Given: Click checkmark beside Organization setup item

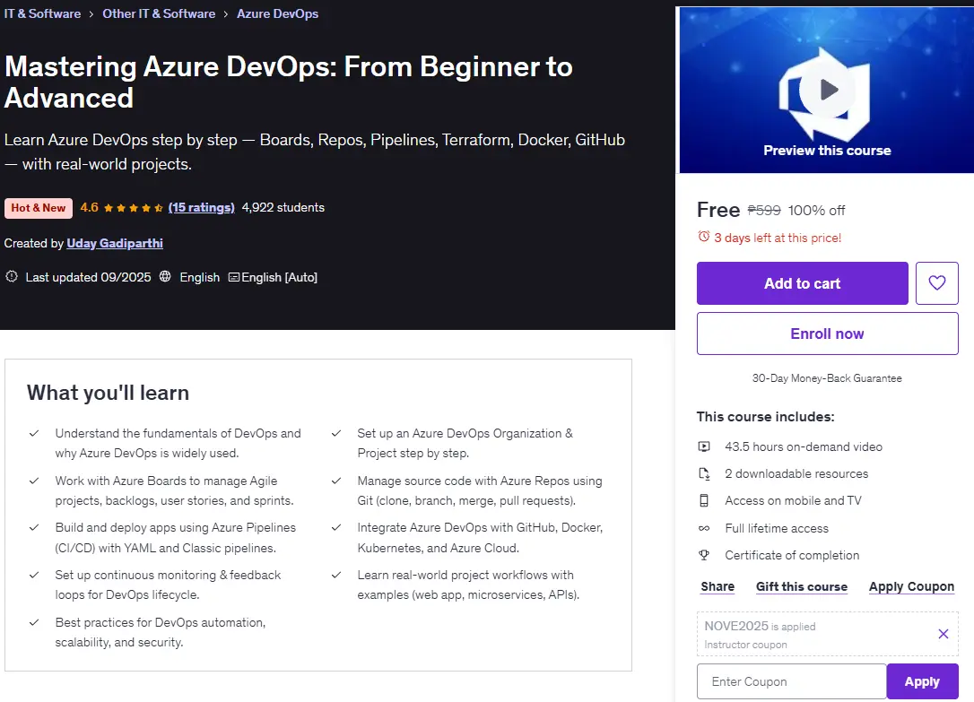Looking at the screenshot, I should click(x=336, y=433).
